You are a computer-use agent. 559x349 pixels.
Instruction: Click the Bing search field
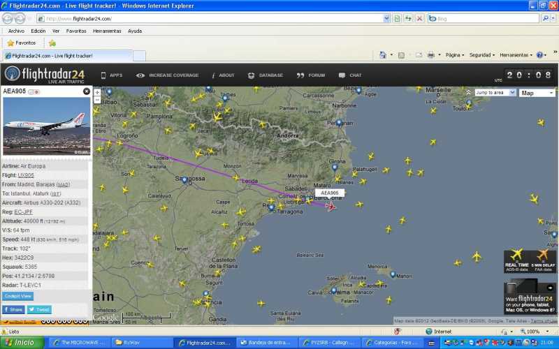click(484, 19)
